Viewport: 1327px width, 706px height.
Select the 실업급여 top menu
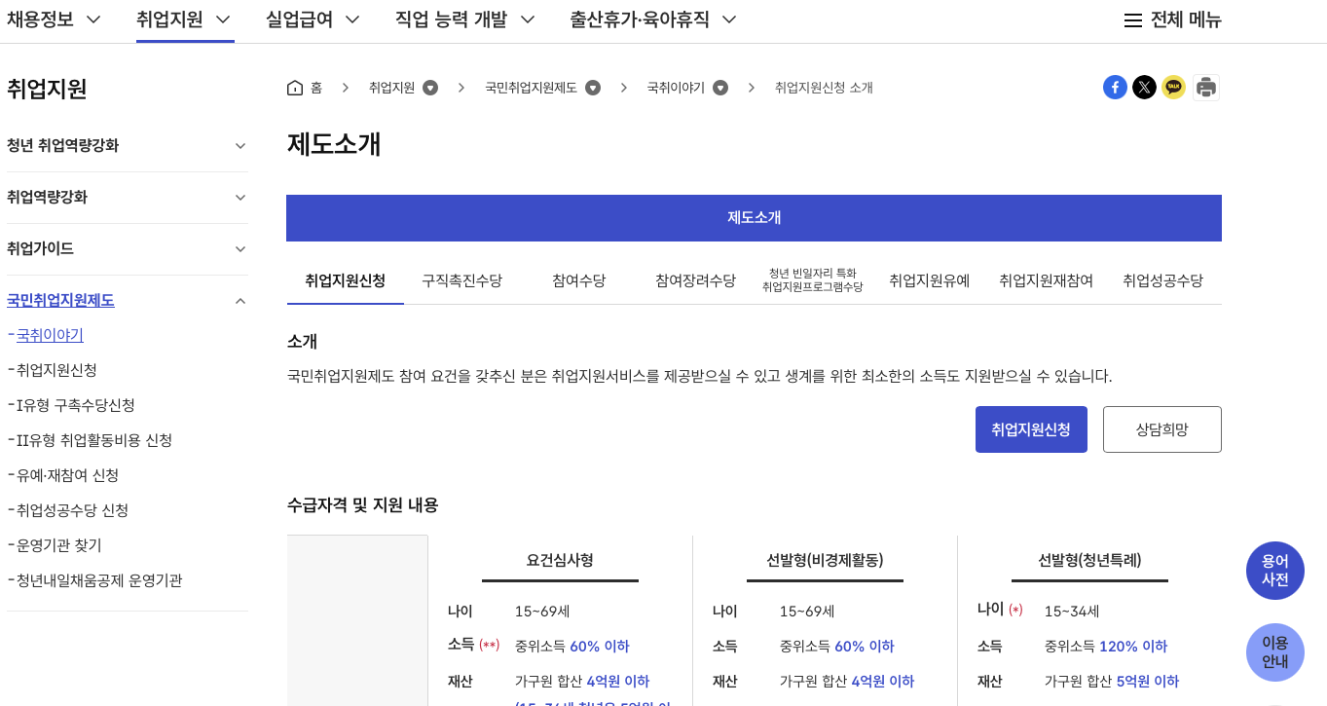(302, 19)
